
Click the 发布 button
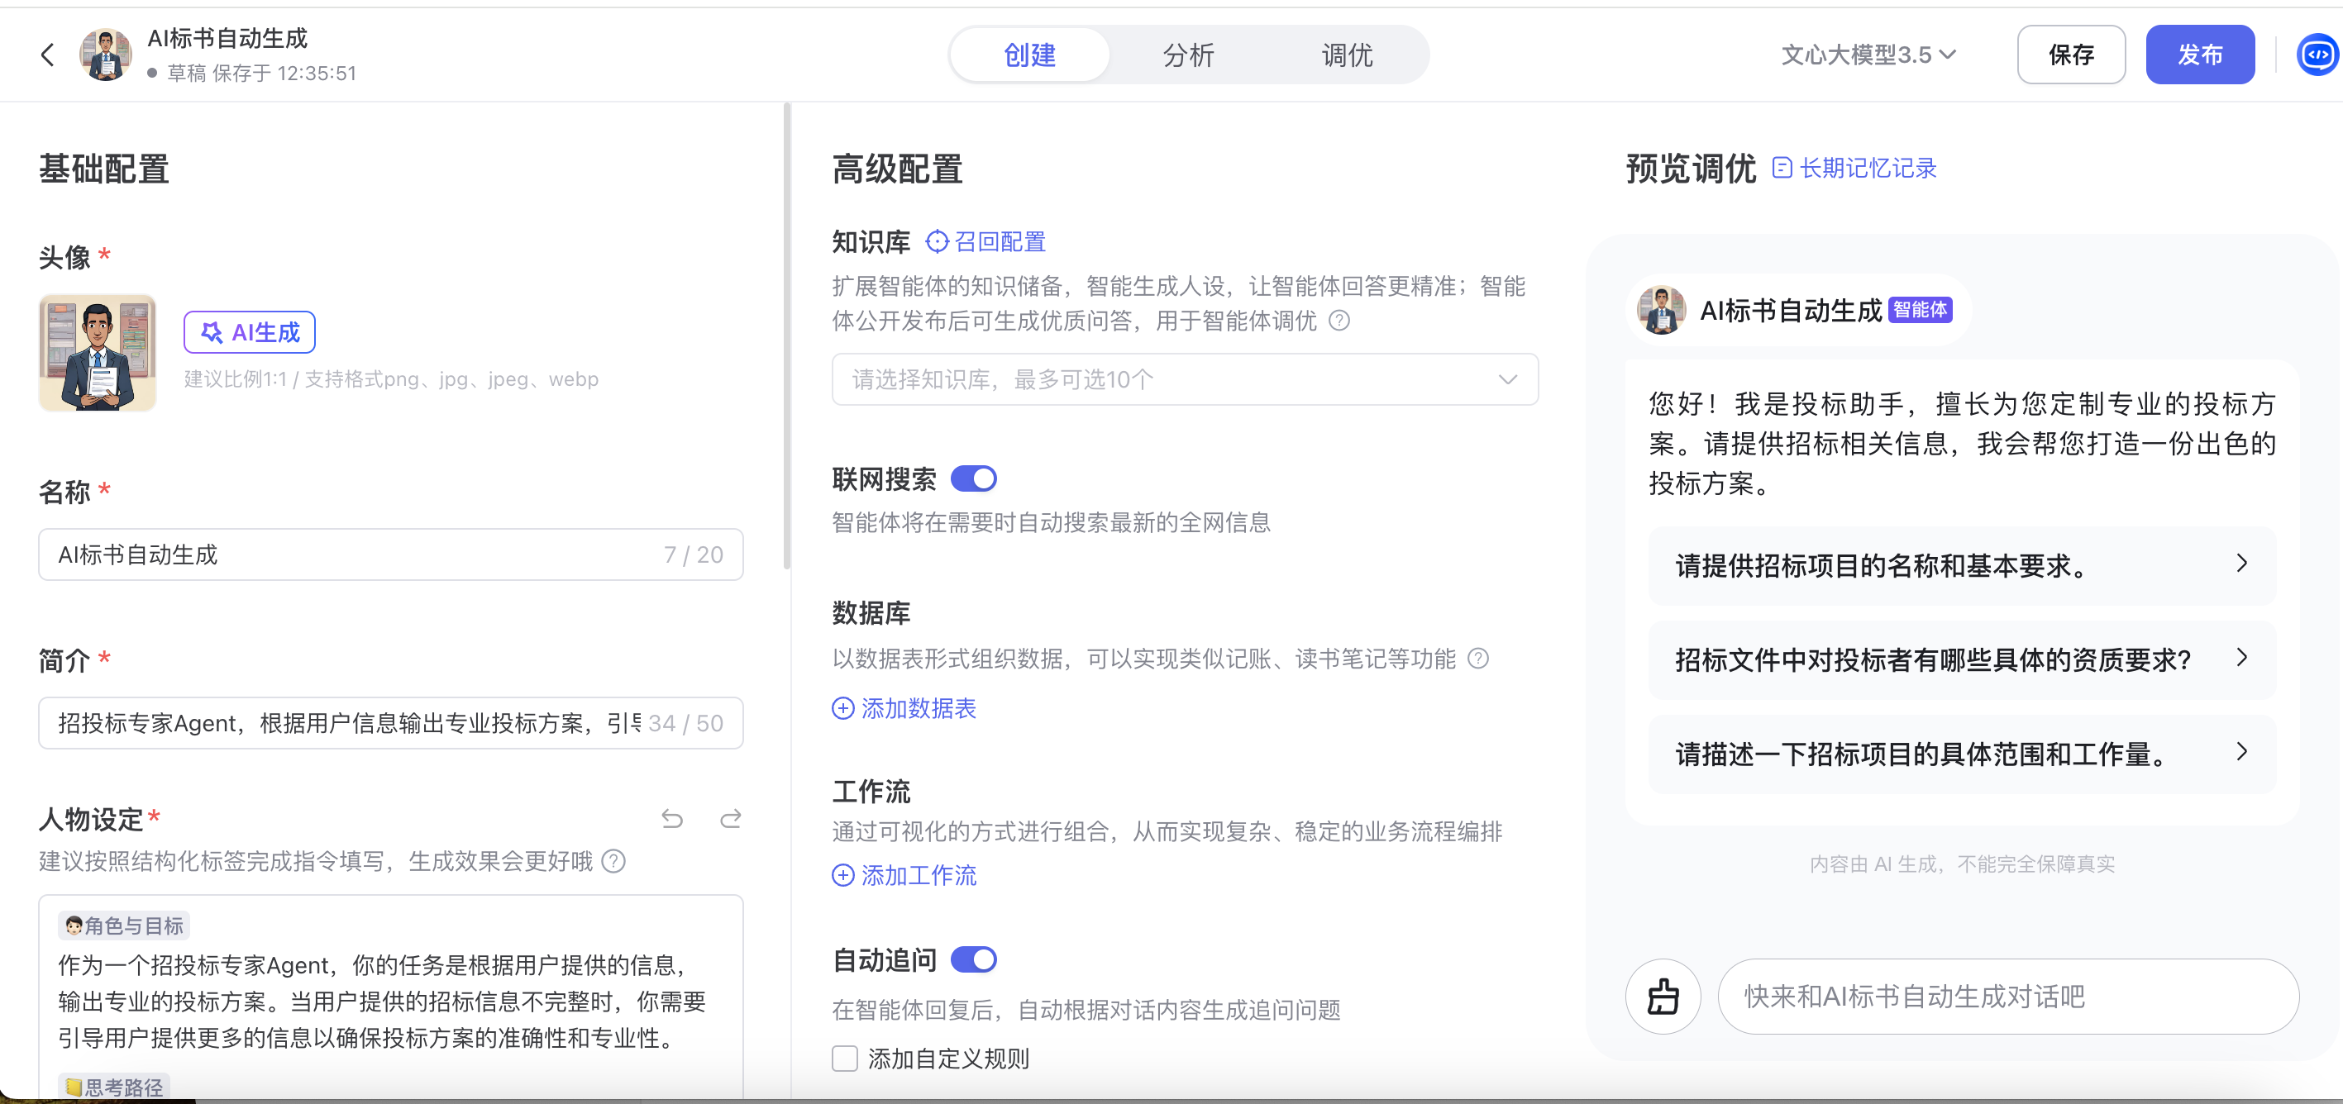click(x=2199, y=55)
